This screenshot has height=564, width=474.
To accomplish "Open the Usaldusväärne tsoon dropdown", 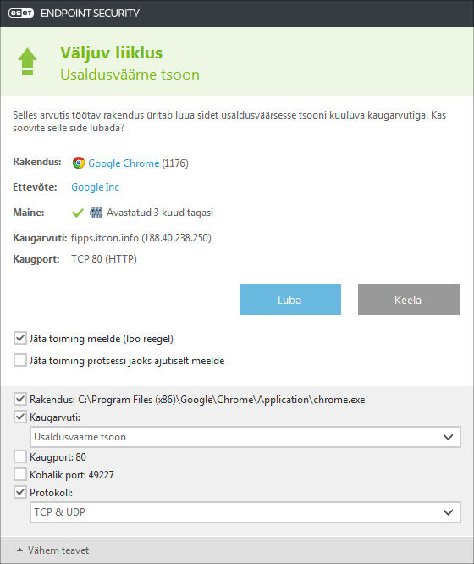I will [245, 437].
